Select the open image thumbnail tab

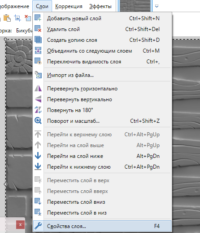[x=135, y=6]
